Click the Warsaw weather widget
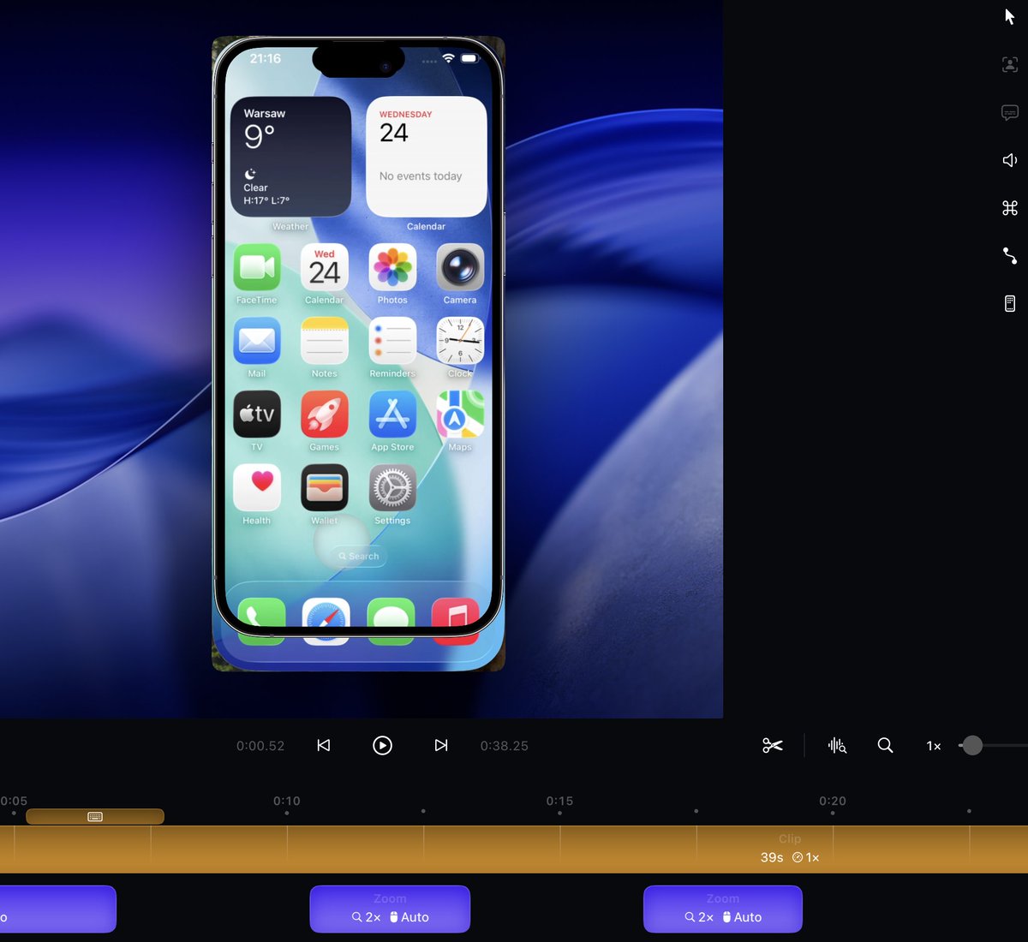Screen dimensions: 1028x942 [x=291, y=157]
